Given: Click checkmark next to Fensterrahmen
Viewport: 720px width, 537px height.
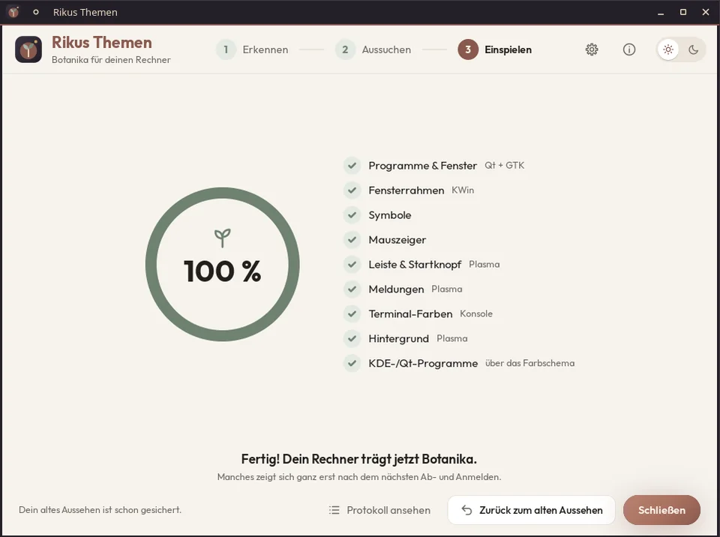Looking at the screenshot, I should [352, 190].
